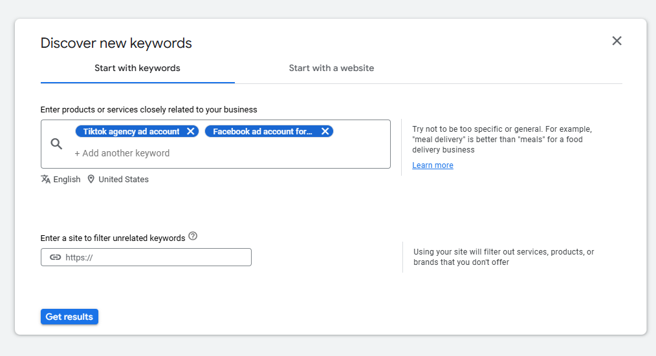
Task: Click the Try not to be too specific hint
Action: (x=502, y=140)
